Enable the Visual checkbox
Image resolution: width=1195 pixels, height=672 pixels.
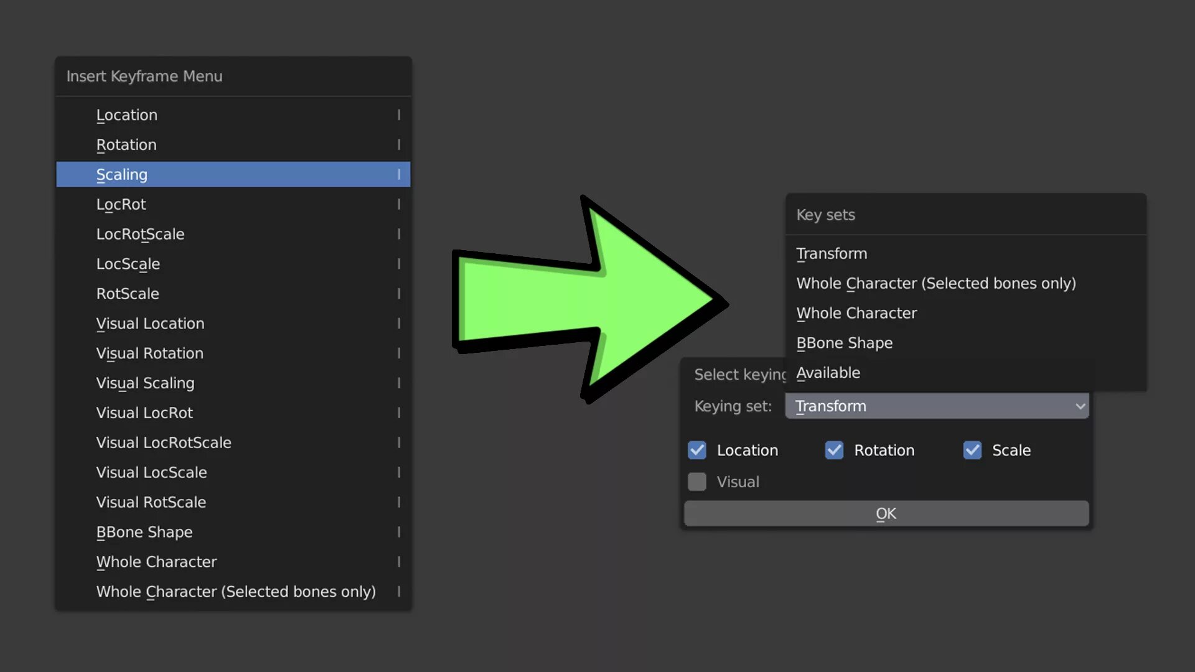697,482
